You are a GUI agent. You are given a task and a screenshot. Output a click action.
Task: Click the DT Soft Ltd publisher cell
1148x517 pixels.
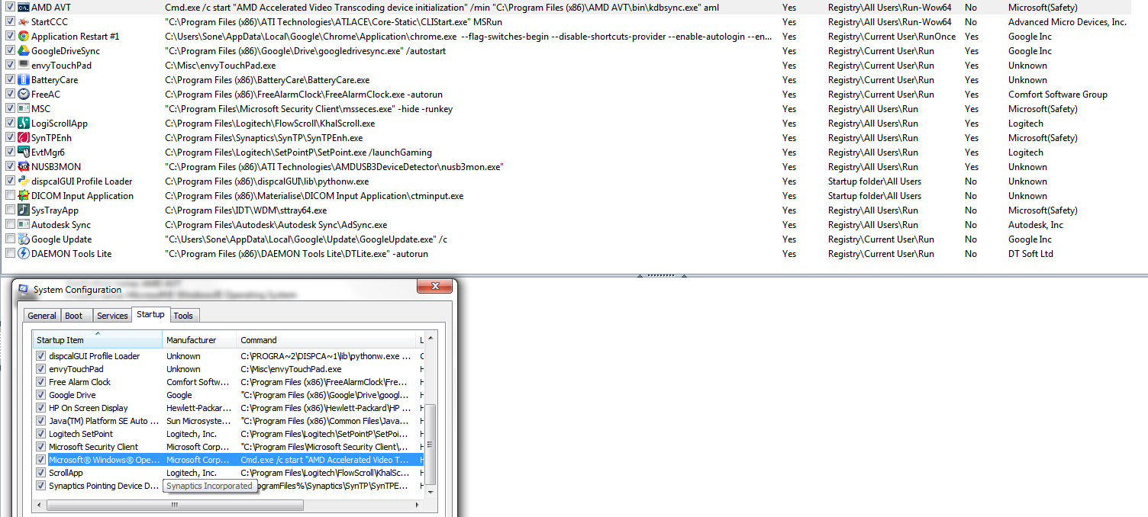click(1030, 254)
